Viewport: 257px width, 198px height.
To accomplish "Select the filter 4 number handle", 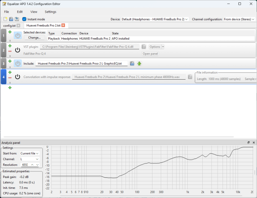I will click(x=4, y=77).
